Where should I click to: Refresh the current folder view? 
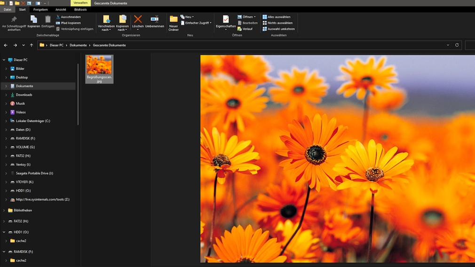pos(457,45)
